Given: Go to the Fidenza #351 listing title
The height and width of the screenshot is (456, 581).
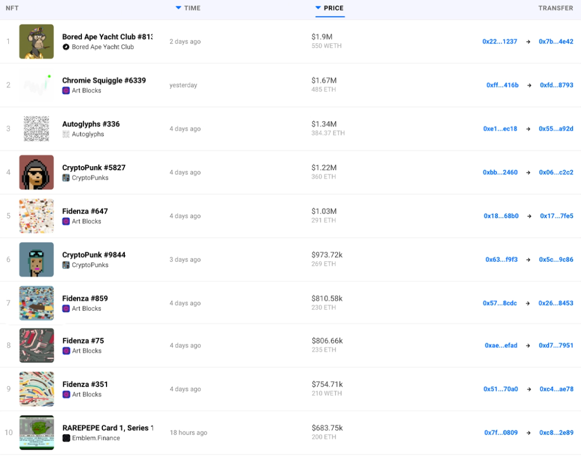Looking at the screenshot, I should click(x=85, y=384).
